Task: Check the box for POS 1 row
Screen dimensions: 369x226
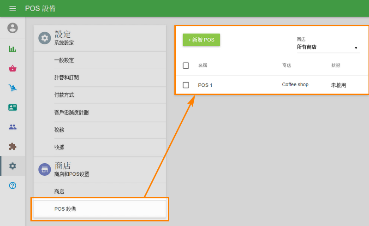Action: pyautogui.click(x=186, y=85)
